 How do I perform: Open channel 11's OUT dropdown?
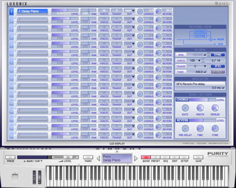[x=129, y=93]
